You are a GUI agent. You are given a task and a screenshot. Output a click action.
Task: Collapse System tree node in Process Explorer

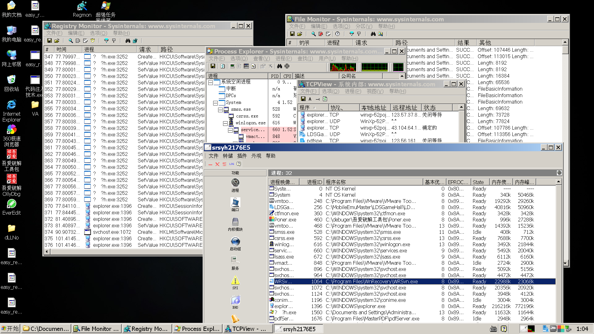[215, 103]
